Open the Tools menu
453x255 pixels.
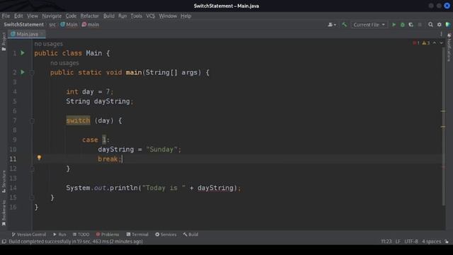136,16
